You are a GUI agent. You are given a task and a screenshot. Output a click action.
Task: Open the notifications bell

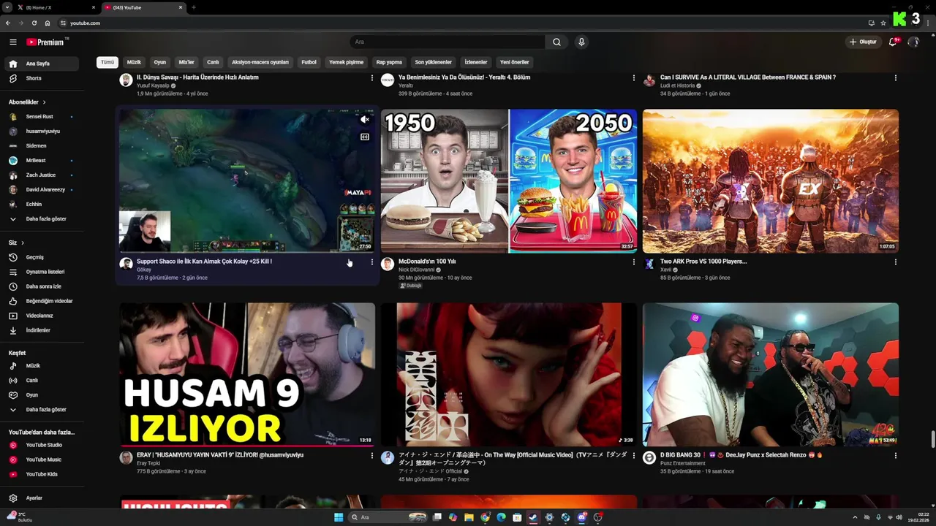tap(893, 42)
